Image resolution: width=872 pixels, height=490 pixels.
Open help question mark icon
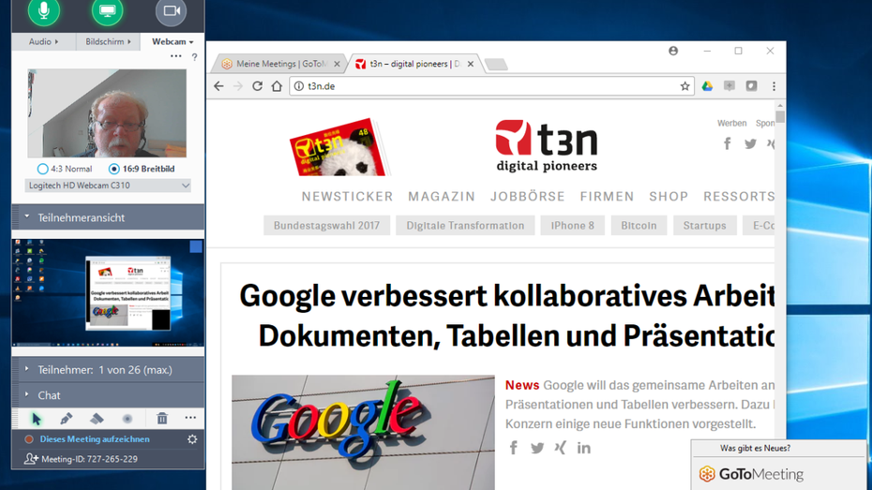tap(194, 56)
